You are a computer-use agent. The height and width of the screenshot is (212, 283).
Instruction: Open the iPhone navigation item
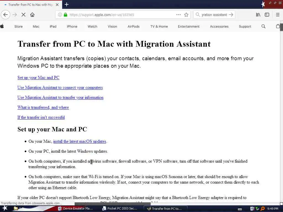[72, 26]
